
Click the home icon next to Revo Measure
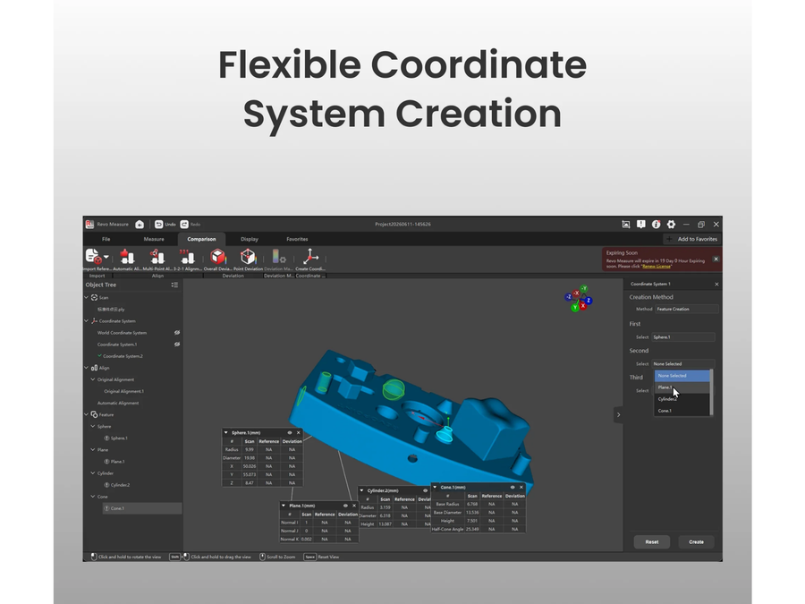pos(140,225)
